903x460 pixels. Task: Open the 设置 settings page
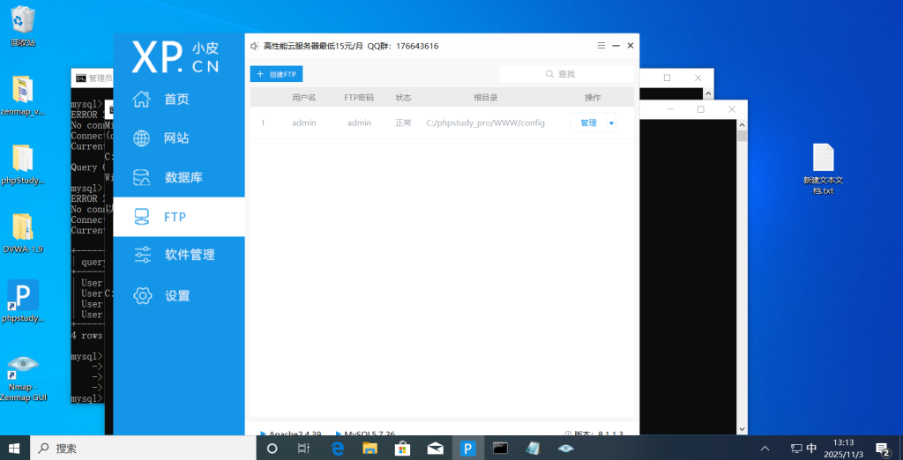[x=176, y=296]
